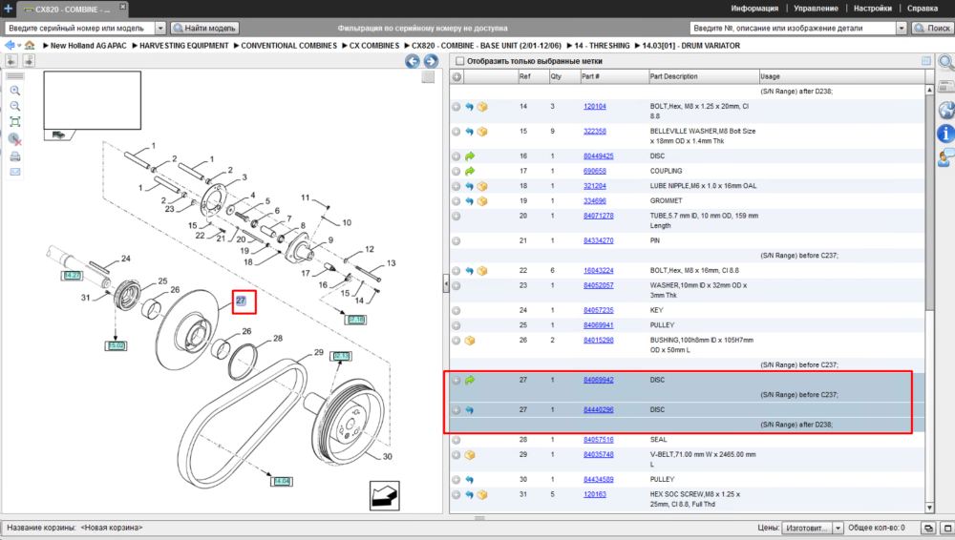
Task: Fit diagram to window icon
Action: pos(15,122)
